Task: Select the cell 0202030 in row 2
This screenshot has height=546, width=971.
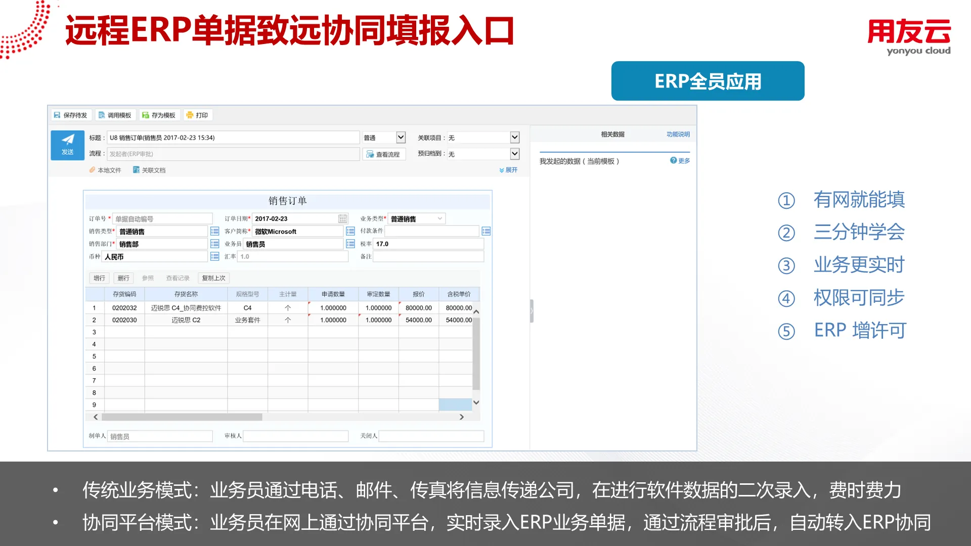Action: tap(124, 320)
